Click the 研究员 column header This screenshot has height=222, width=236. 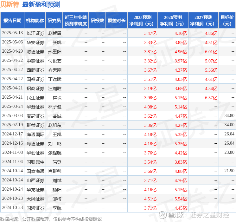(54, 21)
